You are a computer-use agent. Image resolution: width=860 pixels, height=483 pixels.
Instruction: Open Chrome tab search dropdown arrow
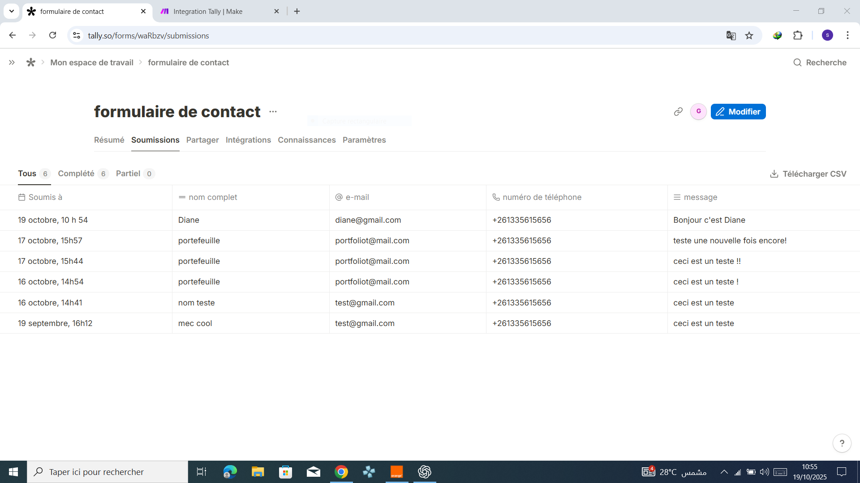[x=12, y=11]
